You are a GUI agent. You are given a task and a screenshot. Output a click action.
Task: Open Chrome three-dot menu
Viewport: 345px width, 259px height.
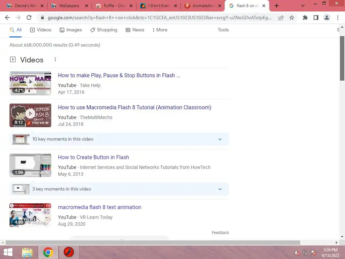click(338, 18)
